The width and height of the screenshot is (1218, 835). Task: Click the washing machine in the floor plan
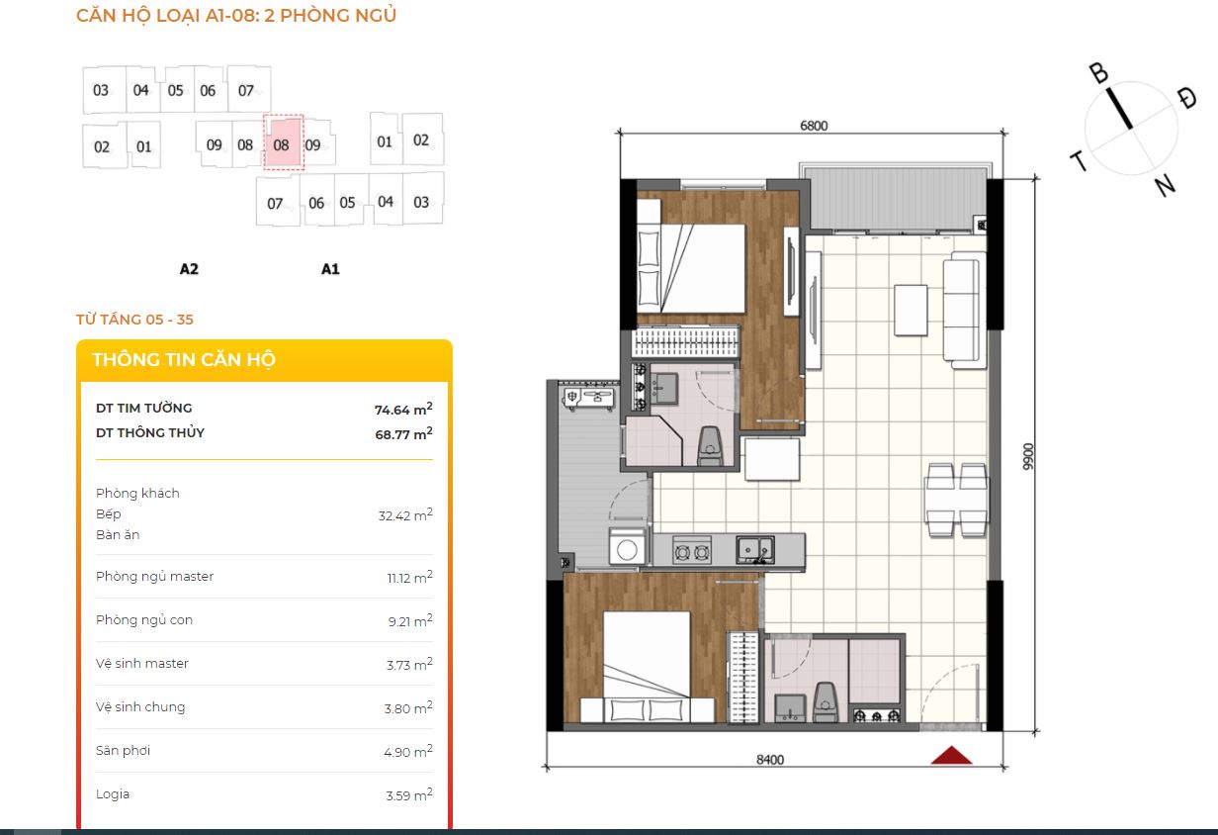pos(627,548)
